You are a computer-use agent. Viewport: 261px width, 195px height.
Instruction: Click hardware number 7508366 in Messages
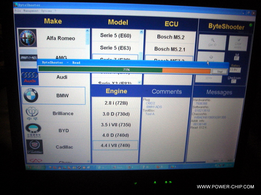(x=201, y=104)
